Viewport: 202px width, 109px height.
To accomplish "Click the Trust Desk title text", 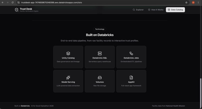I will coord(26,9).
